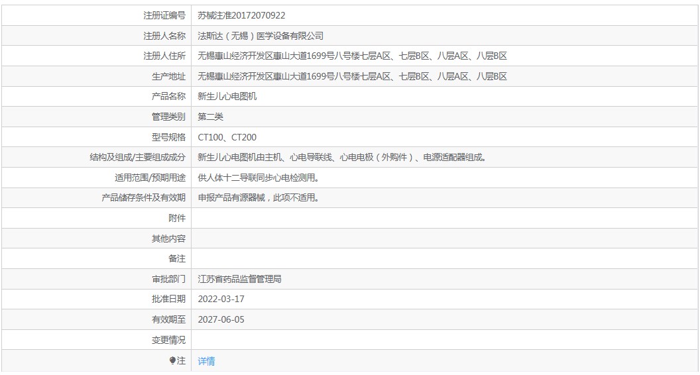The height and width of the screenshot is (375, 700).
Task: Click the 有效期至 label
Action: (x=169, y=319)
